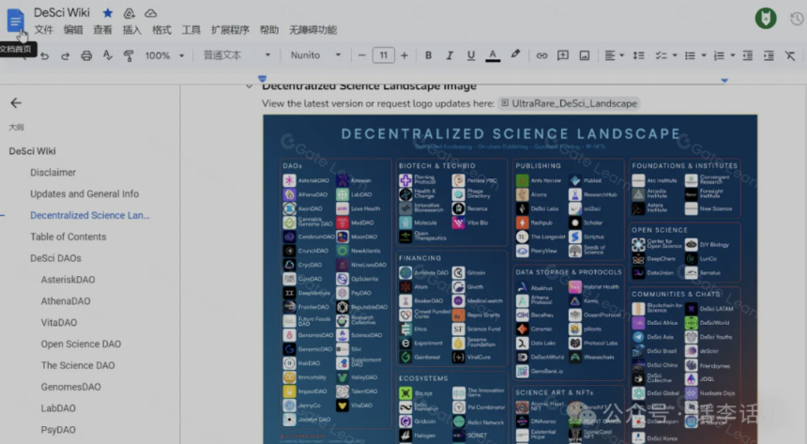The width and height of the screenshot is (807, 444).
Task: Jump to VitaDAO outline entry
Action: coord(59,323)
